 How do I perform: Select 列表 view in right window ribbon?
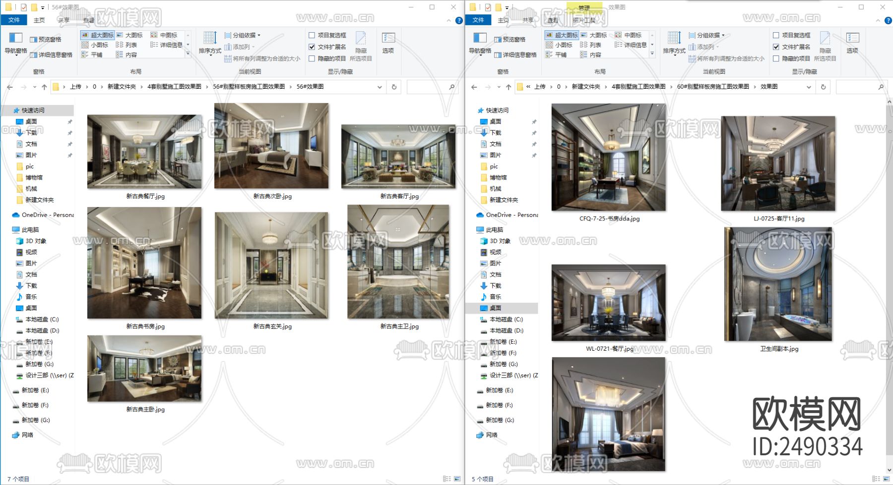click(x=591, y=45)
